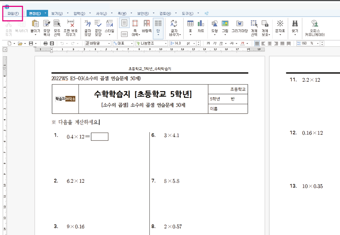This screenshot has height=235, width=340.
Task: Click the answer box after 0.4×12=
Action: pos(100,137)
